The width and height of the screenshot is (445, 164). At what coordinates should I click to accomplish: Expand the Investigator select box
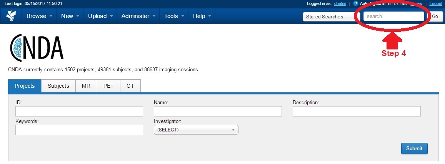tap(196, 130)
